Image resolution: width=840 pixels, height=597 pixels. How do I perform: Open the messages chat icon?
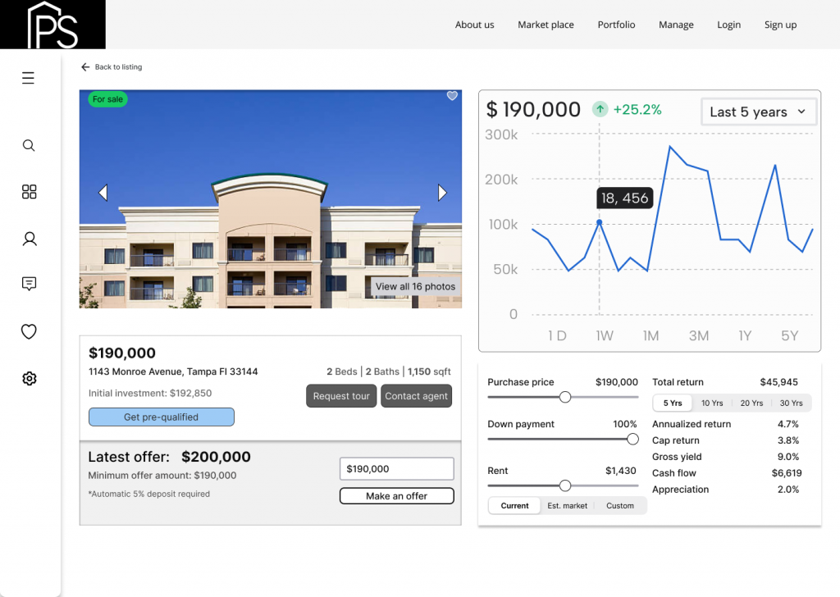pyautogui.click(x=29, y=284)
